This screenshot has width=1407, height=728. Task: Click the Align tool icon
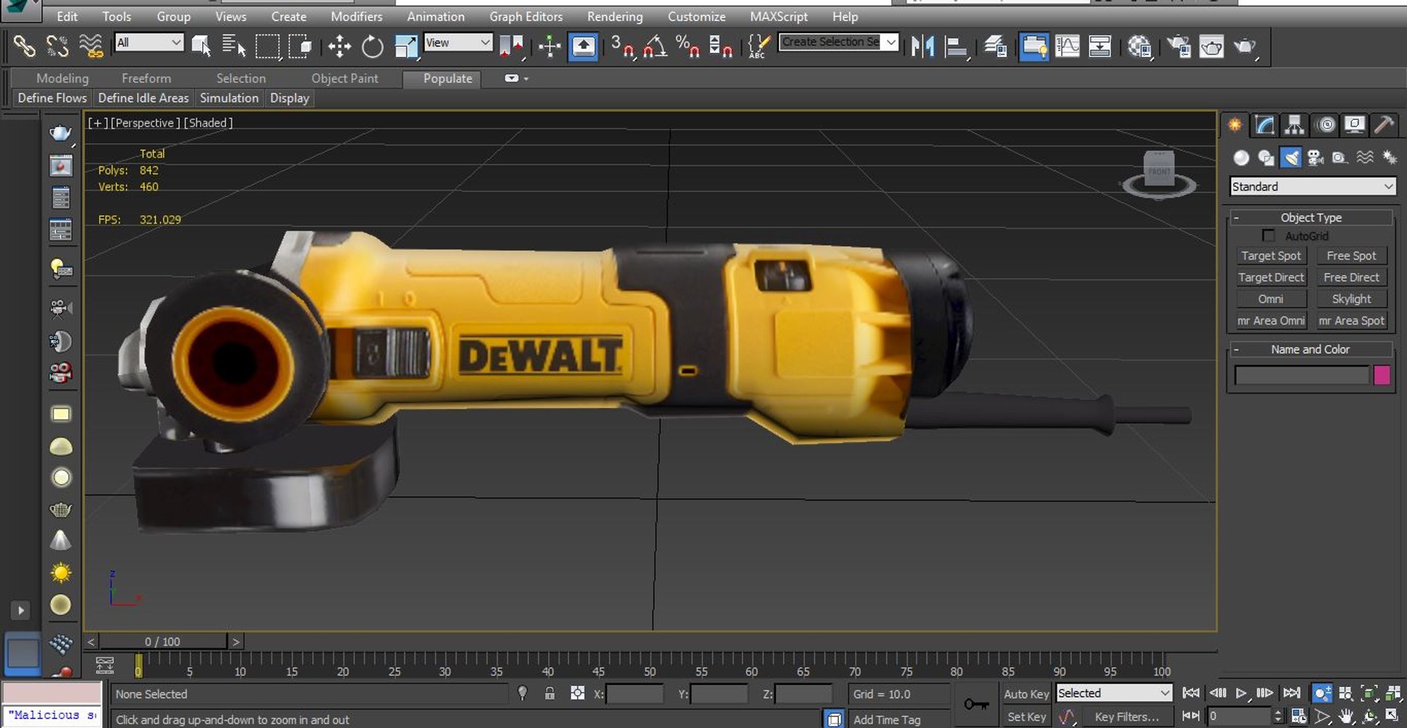coord(956,47)
